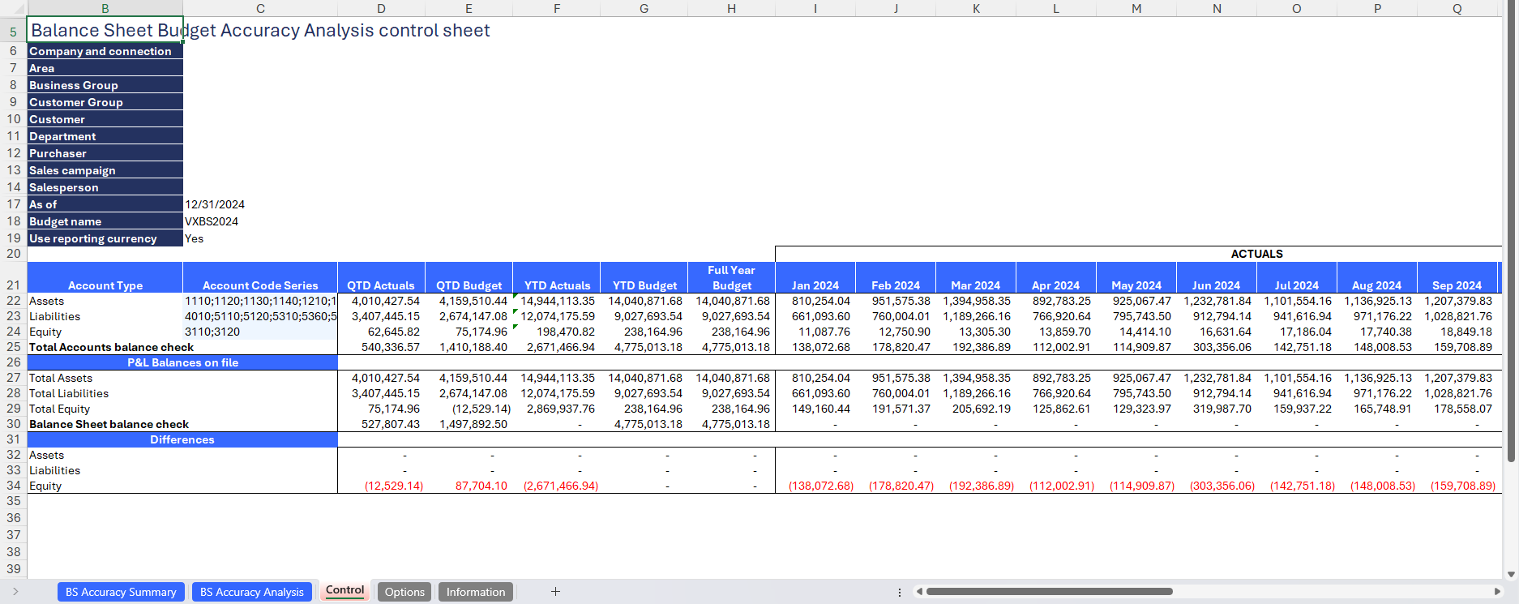Select the Control sheet tab

344,590
